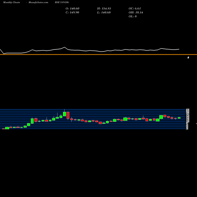
Task: Click the last green candlestick on the chart
Action: tap(179, 118)
